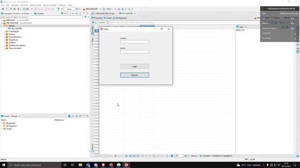Open the notification center icon
This screenshot has width=300, height=168.
[x=295, y=165]
